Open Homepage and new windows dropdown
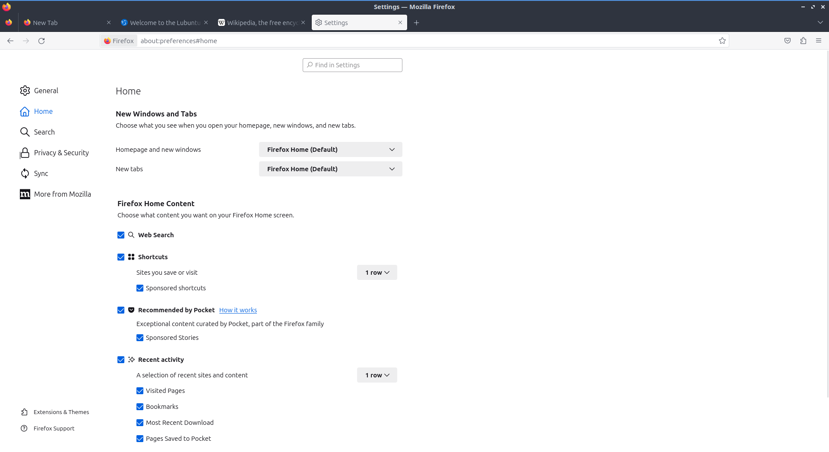This screenshot has height=452, width=829. 330,150
